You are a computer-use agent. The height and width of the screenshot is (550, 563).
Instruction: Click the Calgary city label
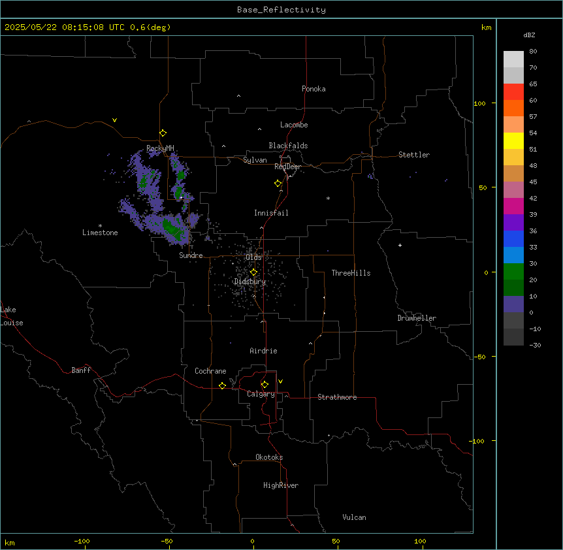261,394
